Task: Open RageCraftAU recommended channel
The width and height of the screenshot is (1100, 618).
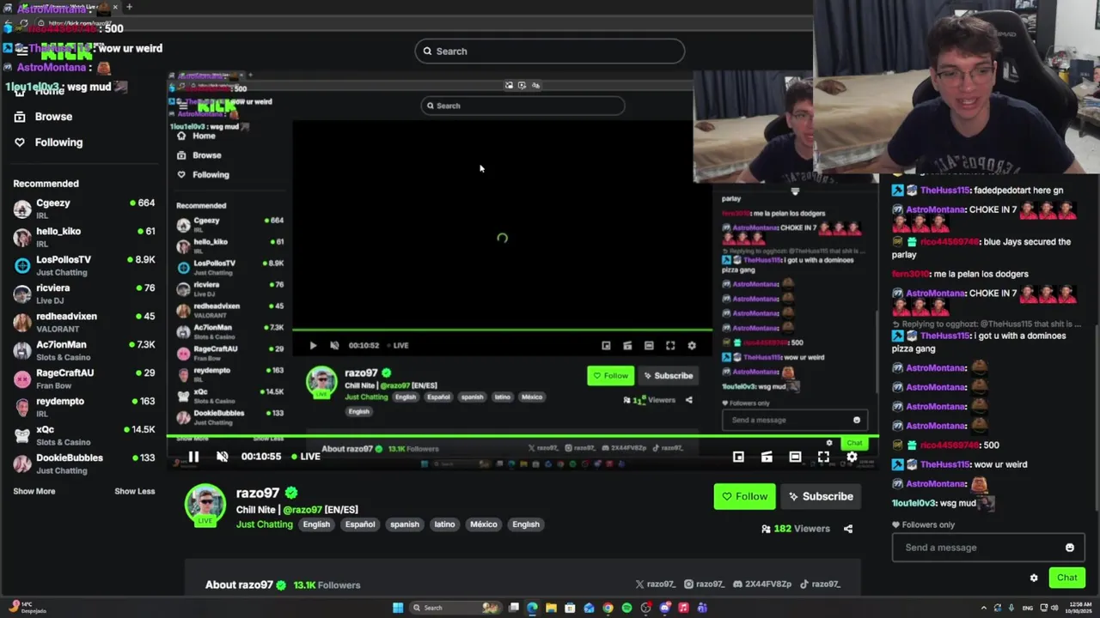Action: tap(84, 379)
